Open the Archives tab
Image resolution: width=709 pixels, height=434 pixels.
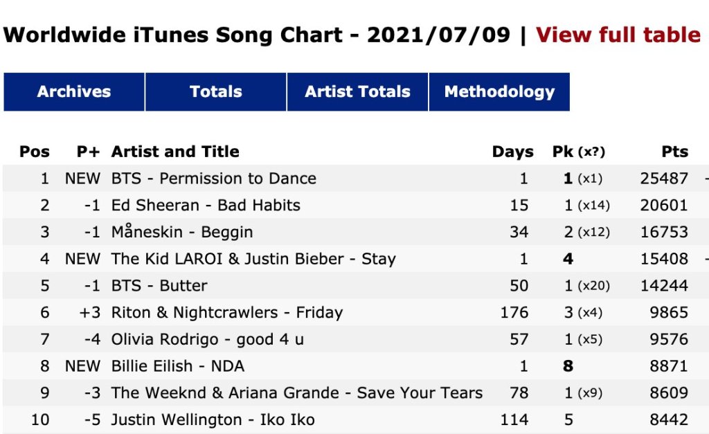74,92
